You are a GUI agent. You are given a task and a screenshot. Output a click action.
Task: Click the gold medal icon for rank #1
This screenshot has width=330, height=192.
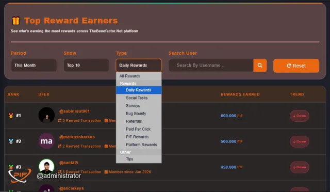coord(11,116)
